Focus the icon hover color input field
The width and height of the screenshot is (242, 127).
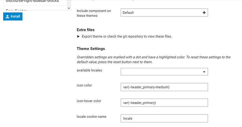164,103
